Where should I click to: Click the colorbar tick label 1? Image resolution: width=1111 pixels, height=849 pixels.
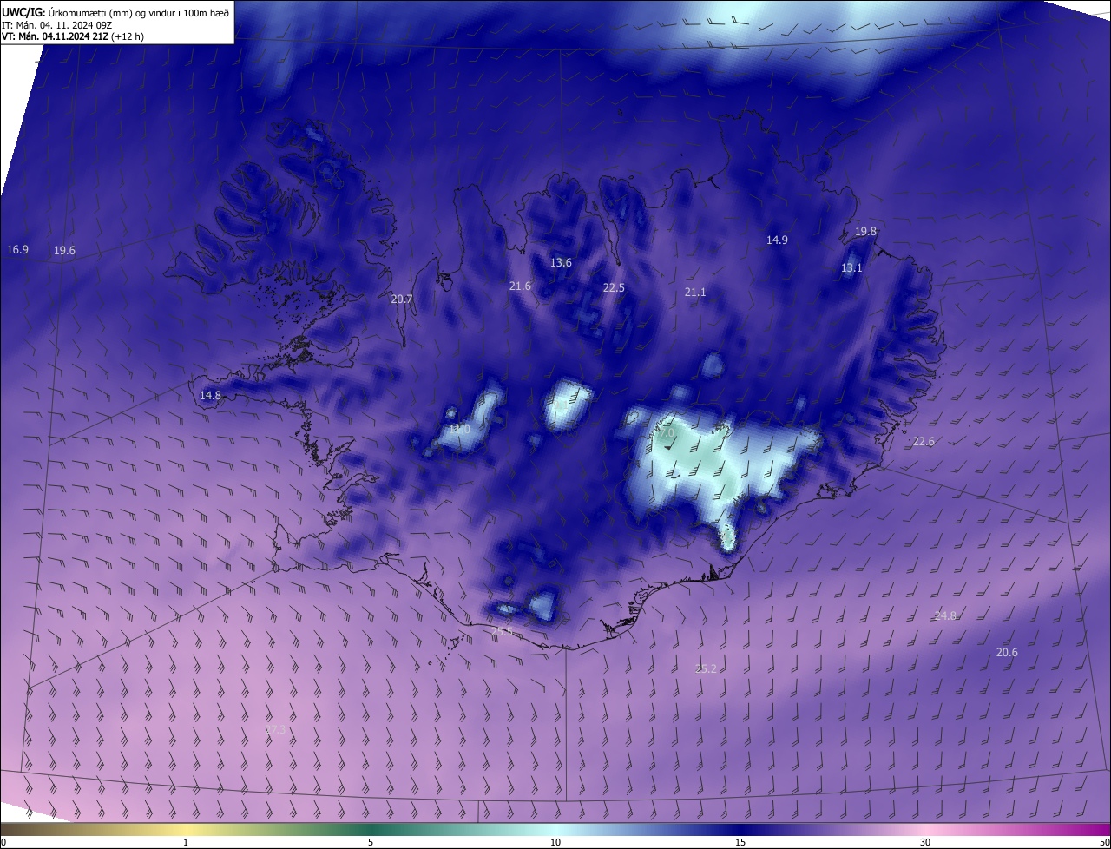pos(186,842)
